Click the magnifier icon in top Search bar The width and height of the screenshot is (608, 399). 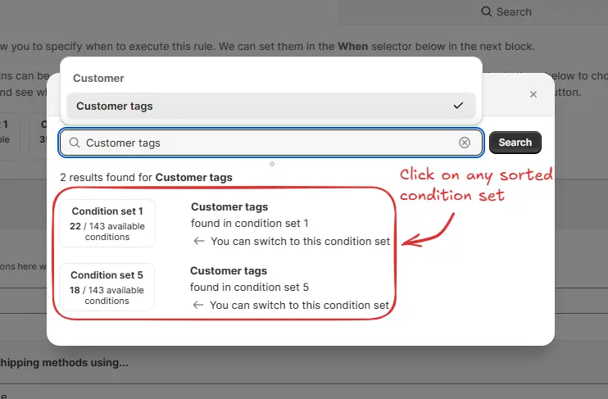[487, 11]
